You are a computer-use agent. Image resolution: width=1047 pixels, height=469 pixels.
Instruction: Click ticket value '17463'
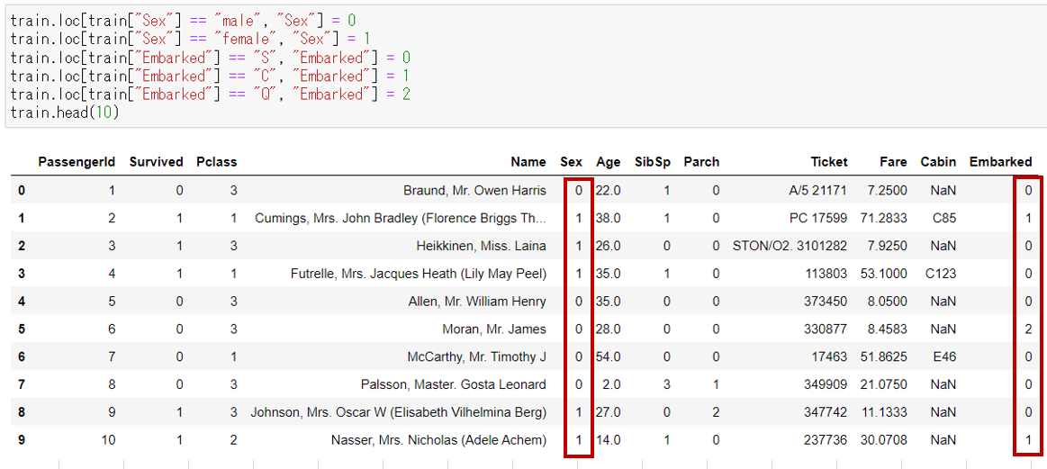tap(830, 356)
